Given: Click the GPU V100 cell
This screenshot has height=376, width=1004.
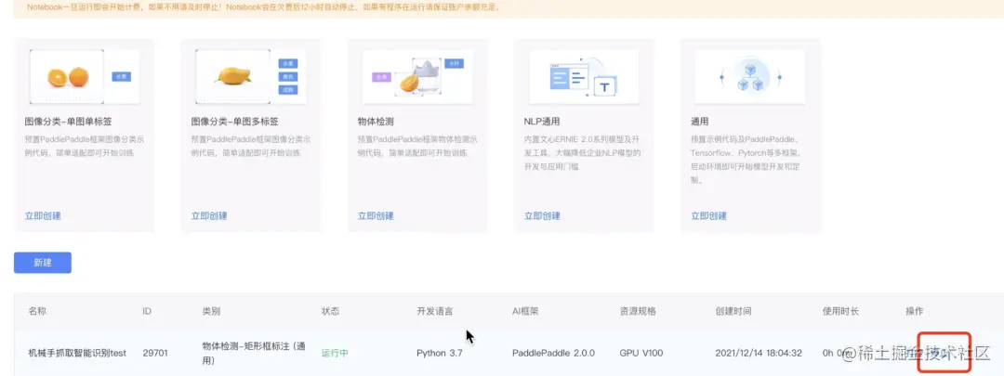Looking at the screenshot, I should [x=641, y=353].
